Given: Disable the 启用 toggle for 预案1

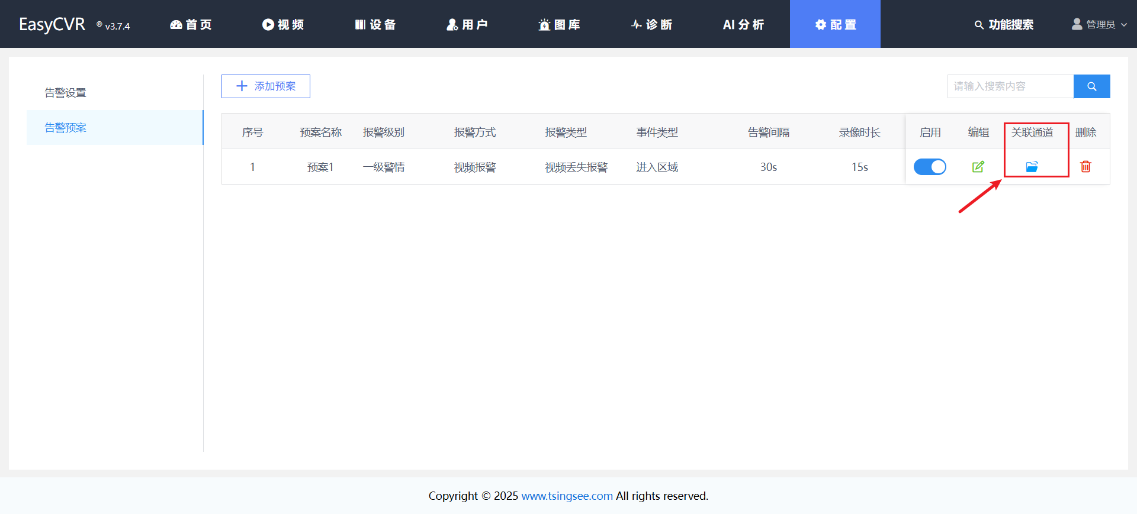Looking at the screenshot, I should point(930,167).
